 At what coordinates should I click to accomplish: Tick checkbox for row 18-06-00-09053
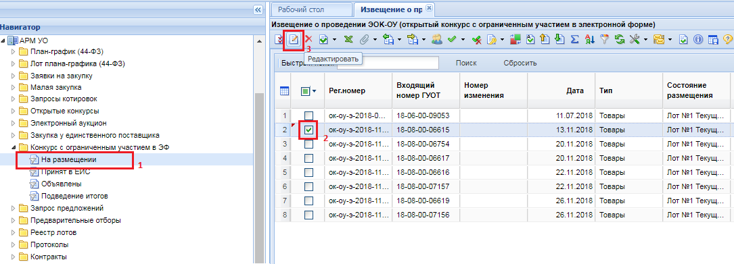click(x=308, y=115)
